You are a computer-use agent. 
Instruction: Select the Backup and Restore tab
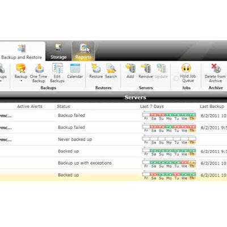point(22,51)
